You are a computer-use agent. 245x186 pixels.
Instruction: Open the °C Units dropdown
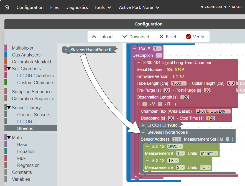[x=205, y=167]
